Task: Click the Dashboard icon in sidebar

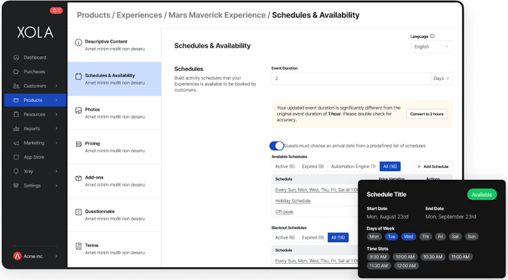Action: pos(16,57)
